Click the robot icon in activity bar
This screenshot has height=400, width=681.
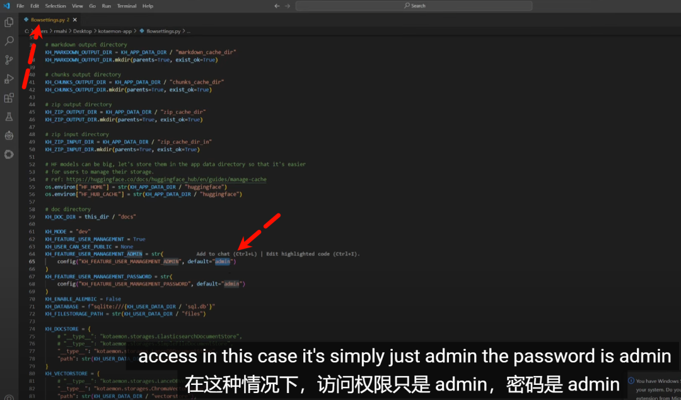tap(9, 135)
